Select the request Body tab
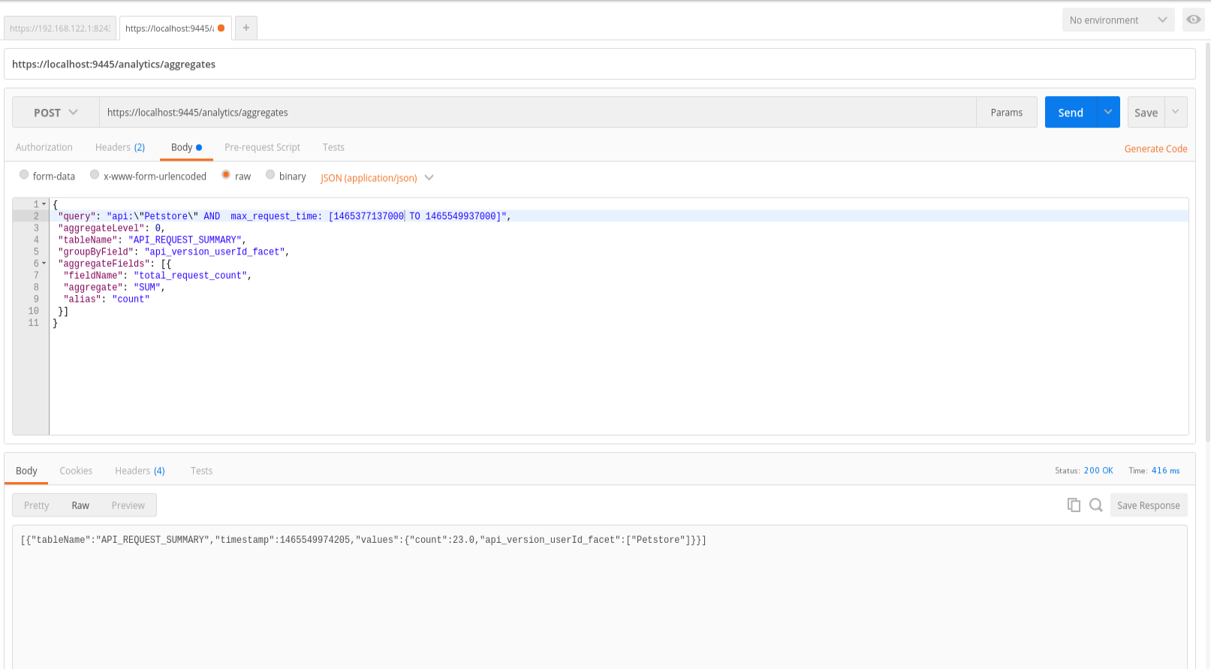The image size is (1211, 669). [186, 147]
